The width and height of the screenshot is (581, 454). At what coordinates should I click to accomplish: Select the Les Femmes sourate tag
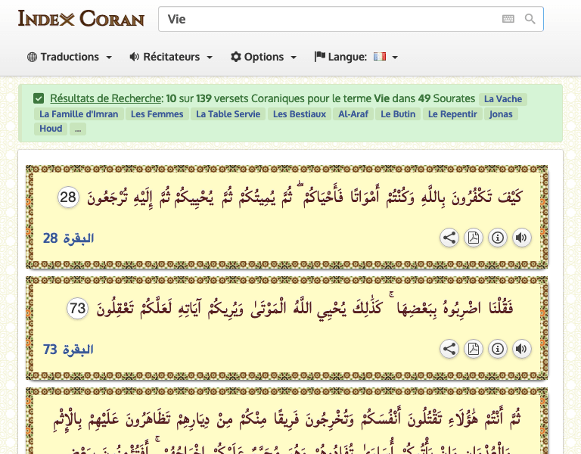coord(157,114)
